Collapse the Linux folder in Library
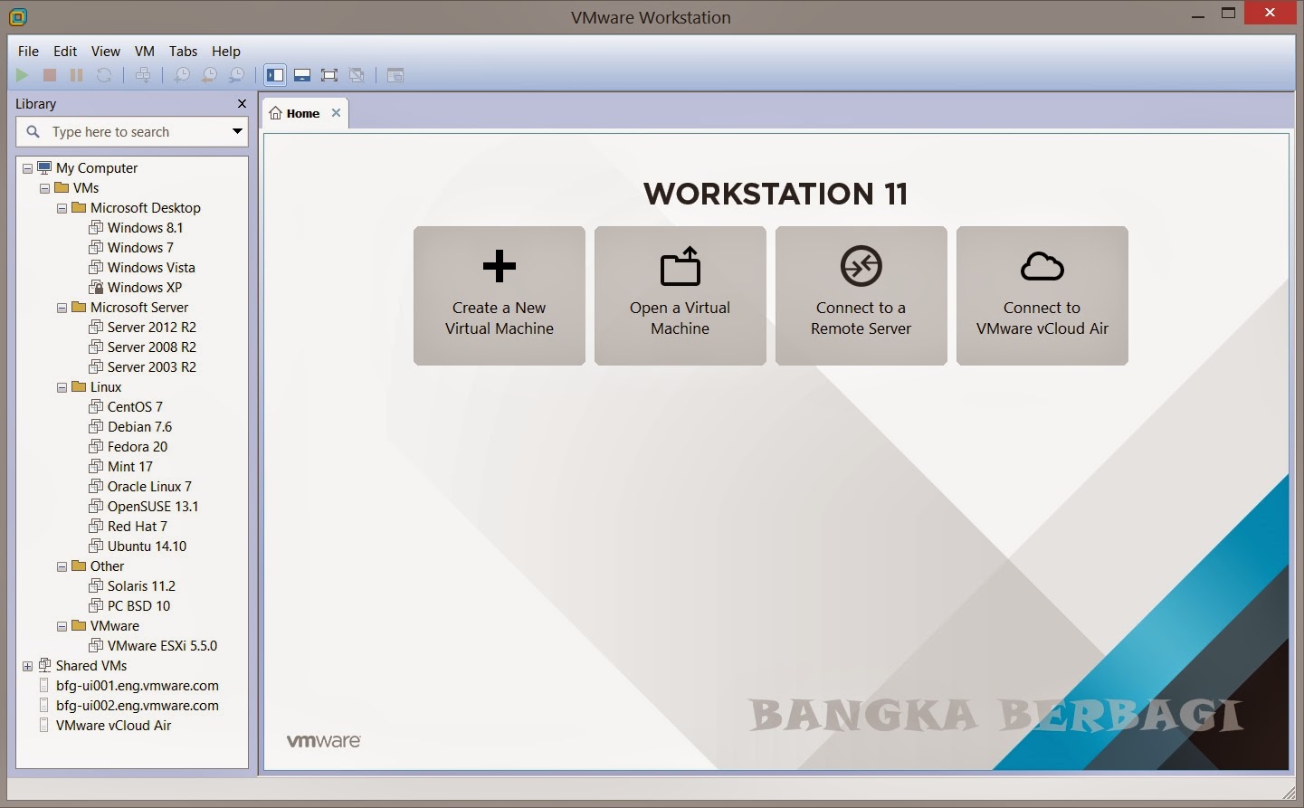Screen dimensions: 1304x808 62,386
